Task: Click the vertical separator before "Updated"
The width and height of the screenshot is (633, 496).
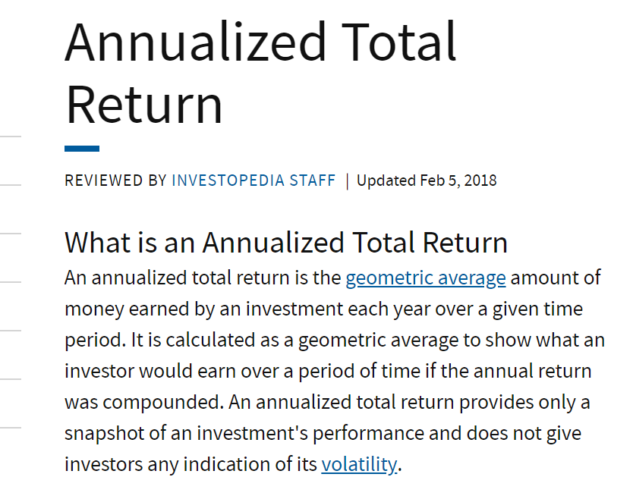Action: (347, 181)
